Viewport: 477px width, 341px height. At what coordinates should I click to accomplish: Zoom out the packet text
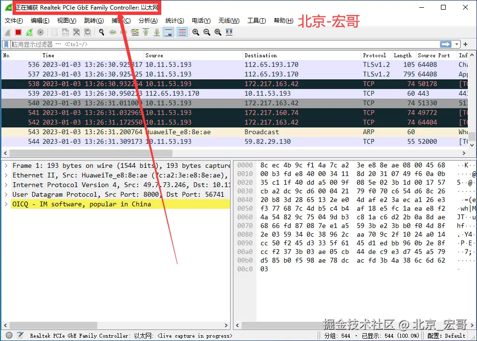coord(207,32)
